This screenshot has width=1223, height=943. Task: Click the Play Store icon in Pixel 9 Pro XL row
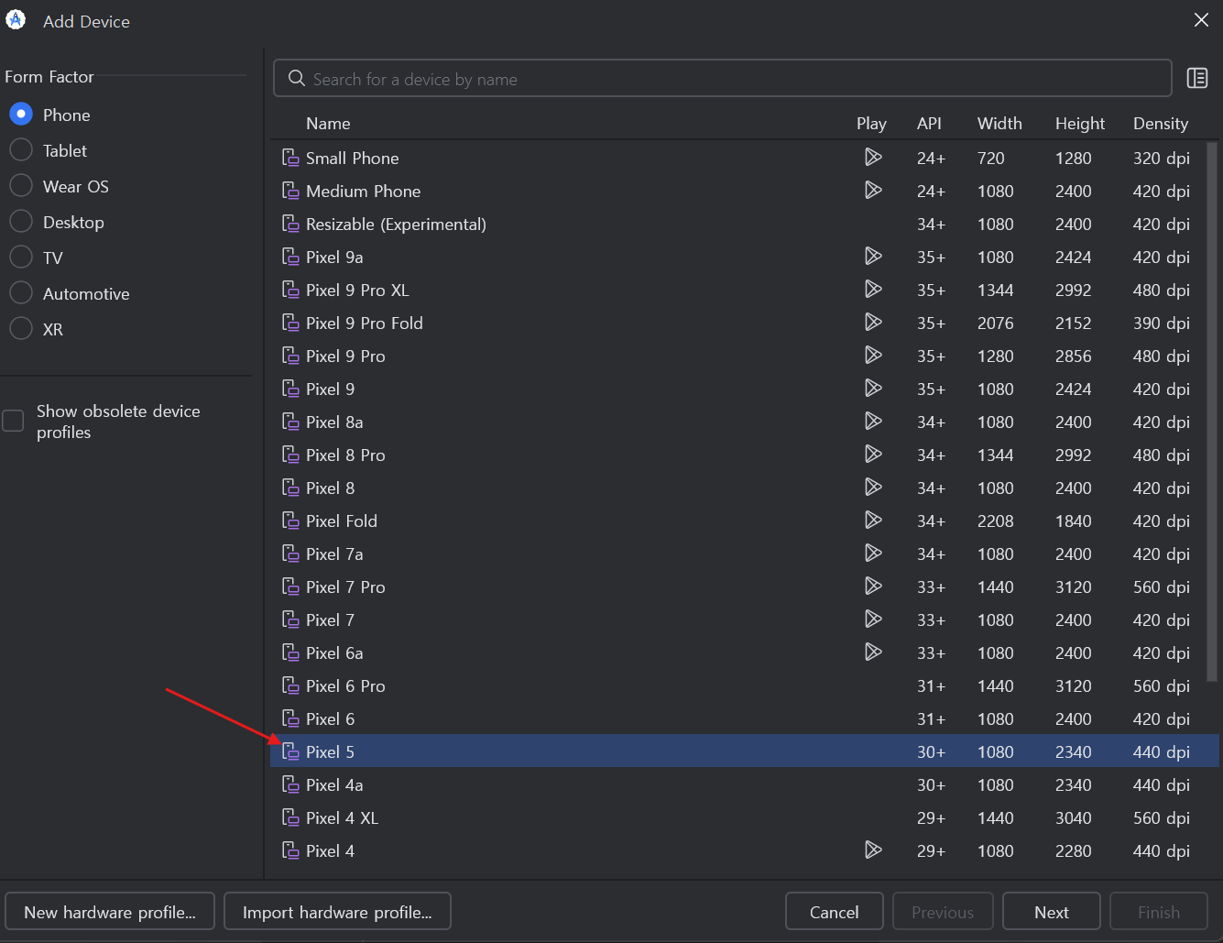pyautogui.click(x=873, y=290)
